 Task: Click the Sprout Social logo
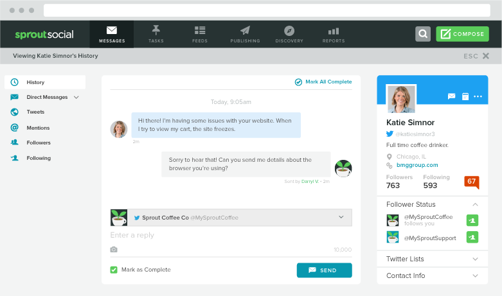pos(44,34)
